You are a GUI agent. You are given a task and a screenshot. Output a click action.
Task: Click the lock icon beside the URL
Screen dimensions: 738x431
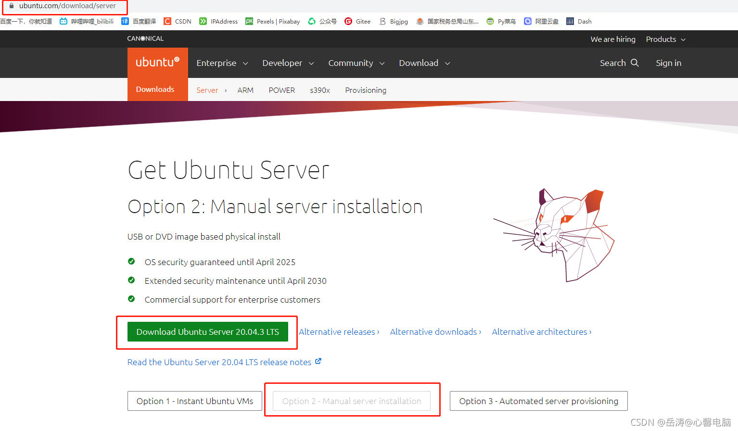point(12,6)
